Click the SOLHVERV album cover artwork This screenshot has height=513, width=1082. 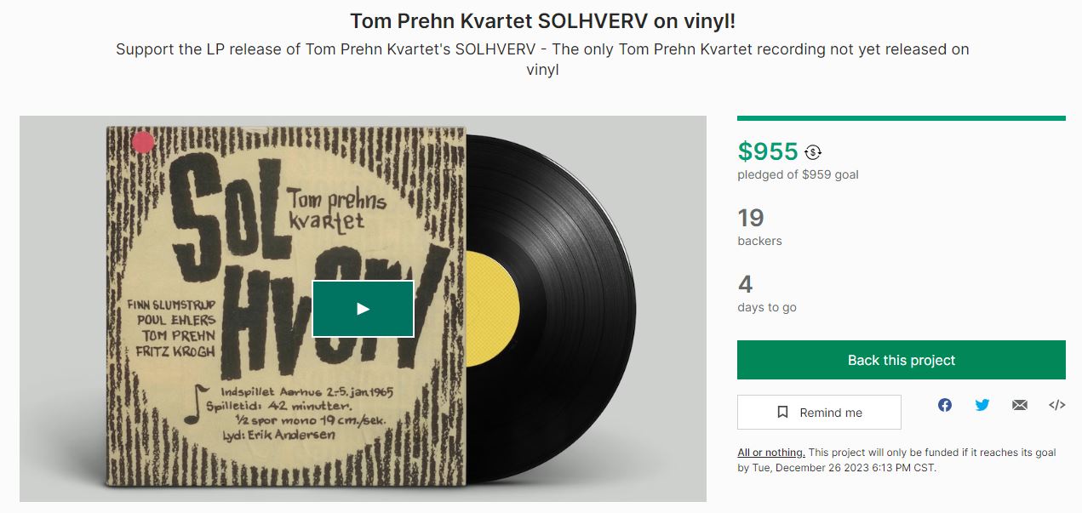coord(286,307)
